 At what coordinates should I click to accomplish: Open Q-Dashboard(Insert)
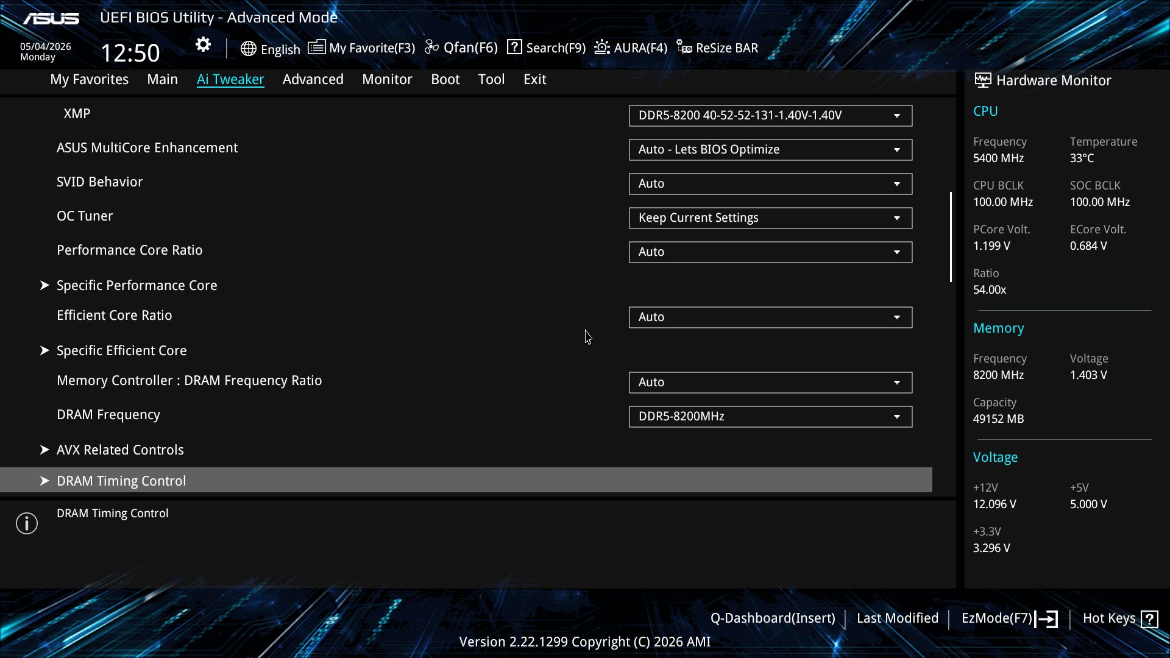773,618
